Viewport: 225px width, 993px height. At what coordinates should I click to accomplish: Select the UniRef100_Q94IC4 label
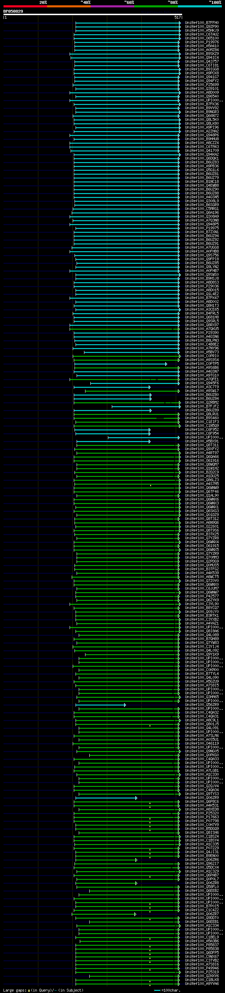(x=201, y=57)
